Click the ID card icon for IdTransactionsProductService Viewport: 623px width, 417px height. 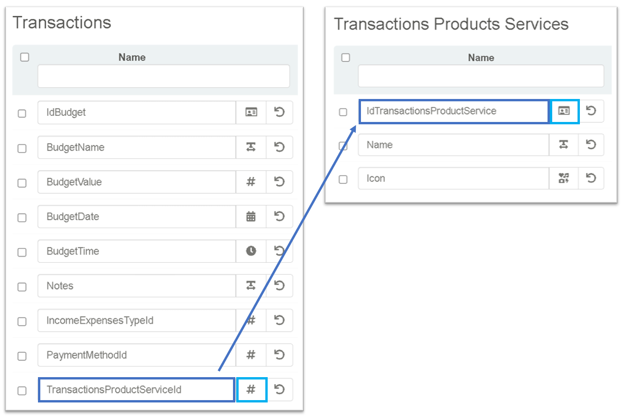(x=564, y=111)
